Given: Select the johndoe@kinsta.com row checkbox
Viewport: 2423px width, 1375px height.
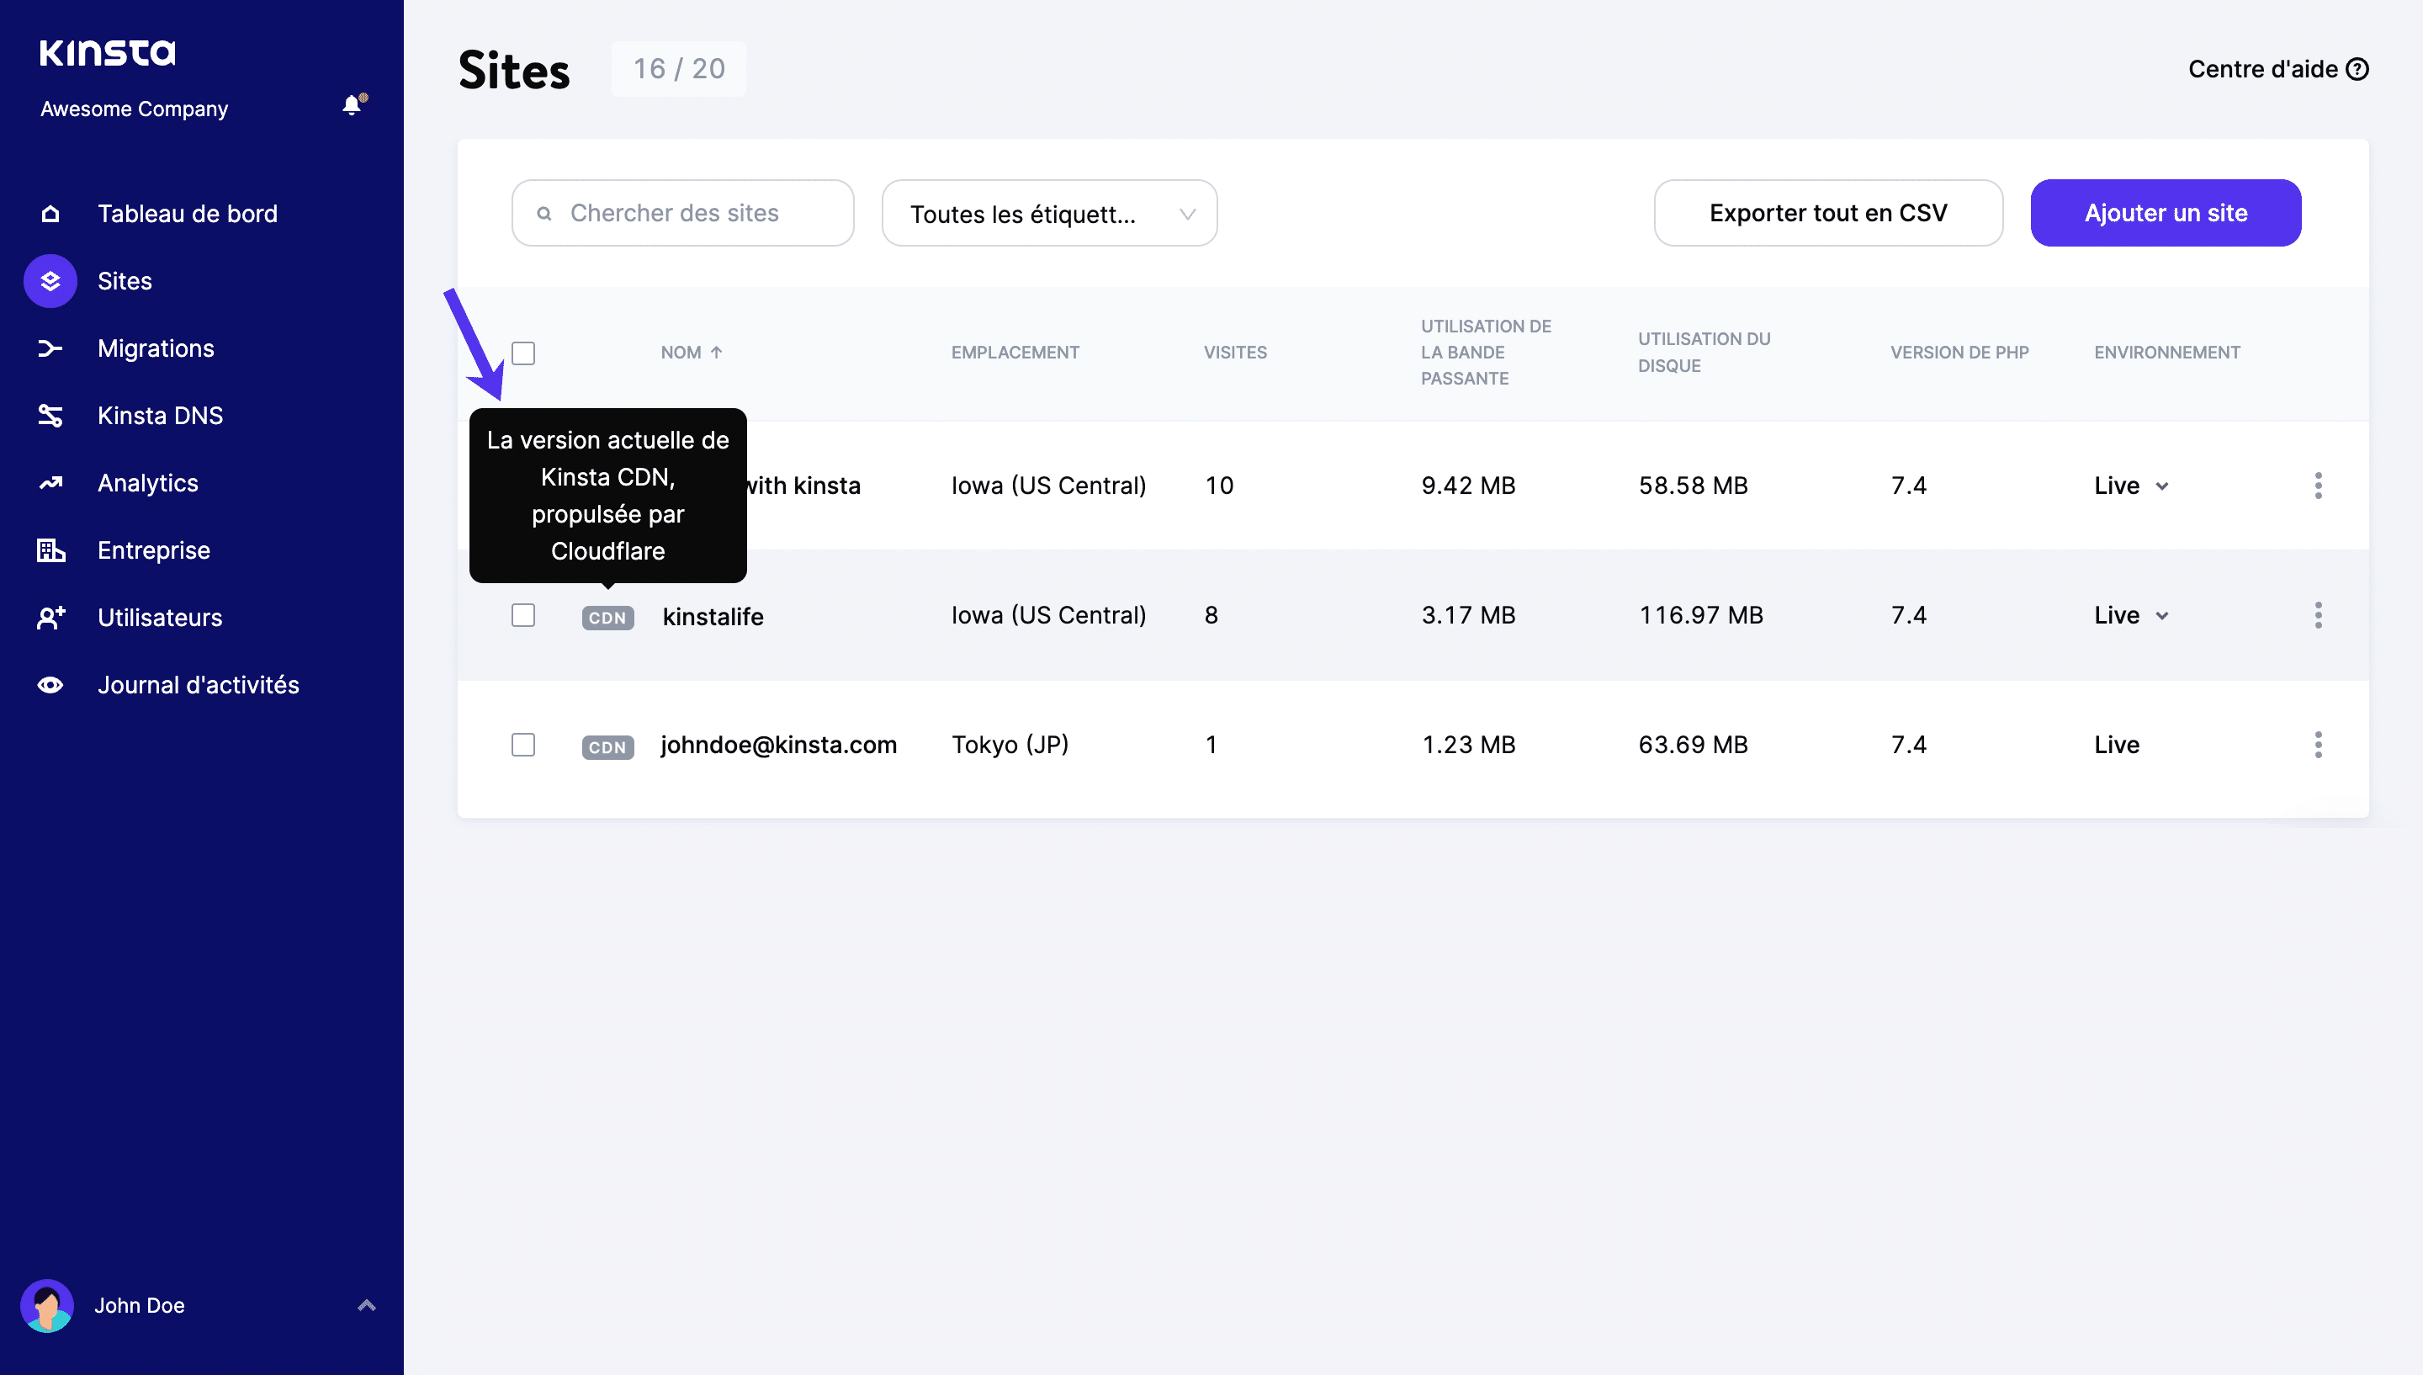Looking at the screenshot, I should click(x=523, y=745).
